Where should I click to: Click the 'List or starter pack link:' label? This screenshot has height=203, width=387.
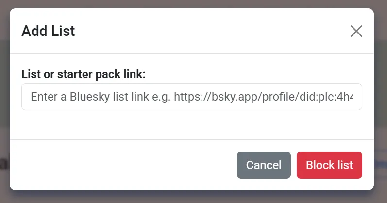coord(84,74)
